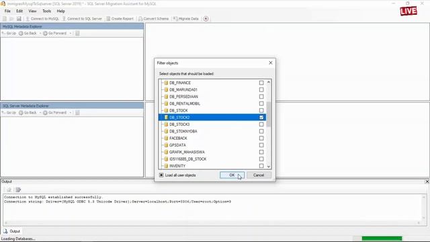Viewport: 430px width, 242px height.
Task: Click the database list scrollbar thumb
Action: pyautogui.click(x=269, y=114)
